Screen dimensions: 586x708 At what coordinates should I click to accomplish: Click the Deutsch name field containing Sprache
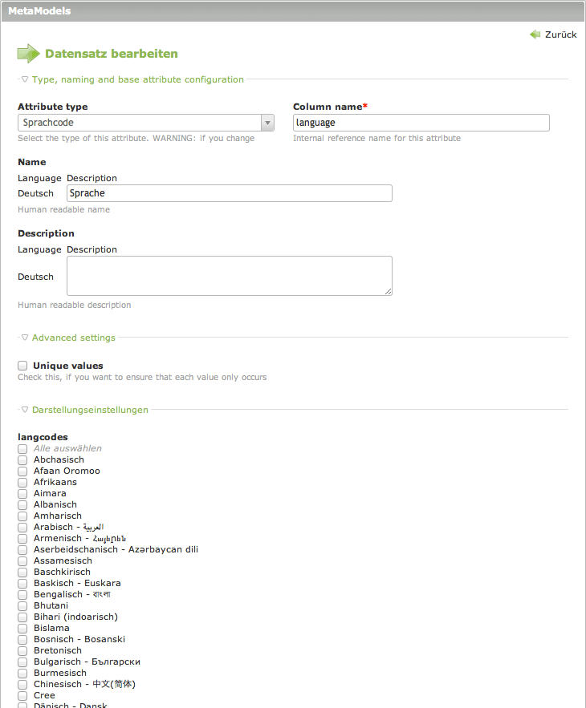tap(230, 193)
